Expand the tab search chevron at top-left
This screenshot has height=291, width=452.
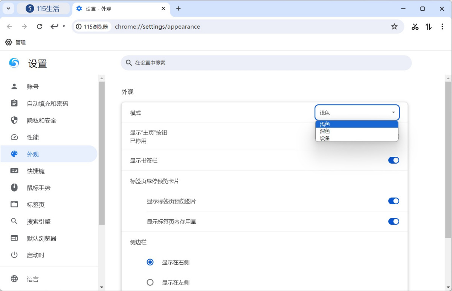[x=8, y=9]
